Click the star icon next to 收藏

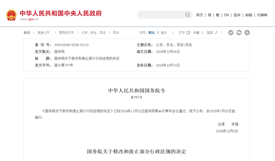click(203, 32)
